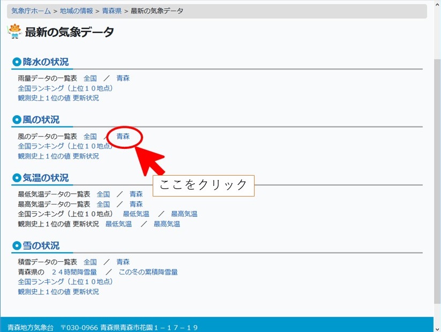Open 観測史上1位の値 更新状況 under 降水の状況
The image size is (441, 332).
[x=58, y=98]
